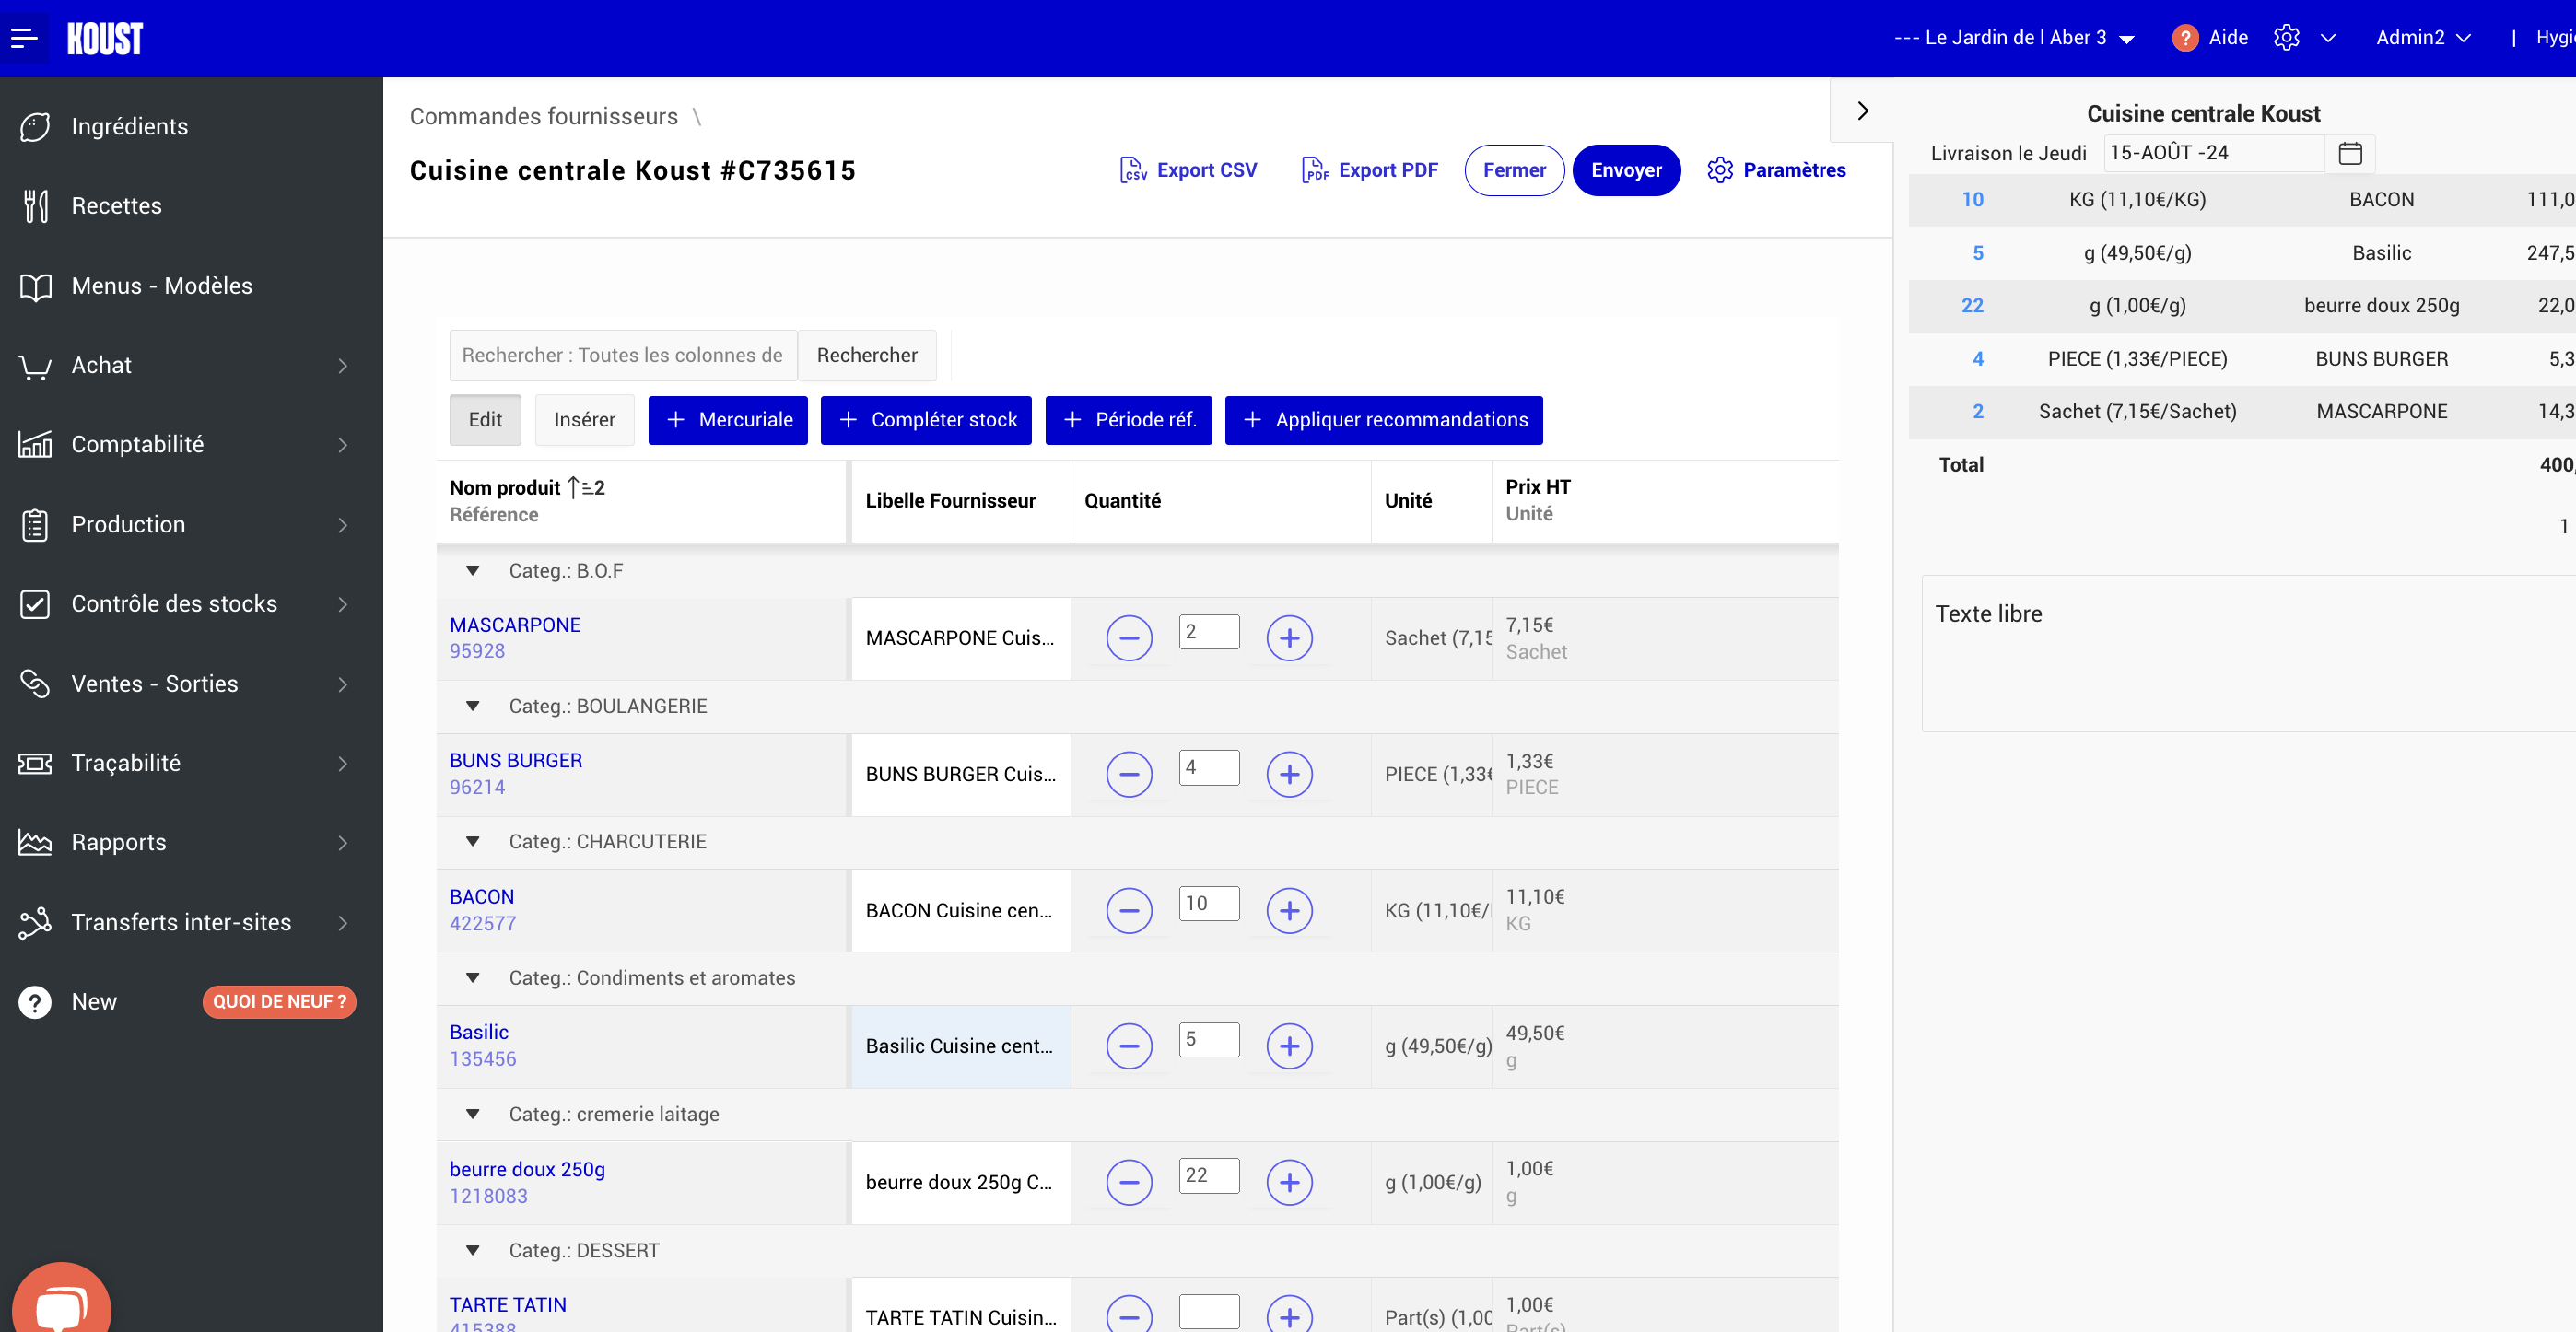Click the Ventes - Sorties tag icon
Viewport: 2576px width, 1332px height.
click(35, 684)
